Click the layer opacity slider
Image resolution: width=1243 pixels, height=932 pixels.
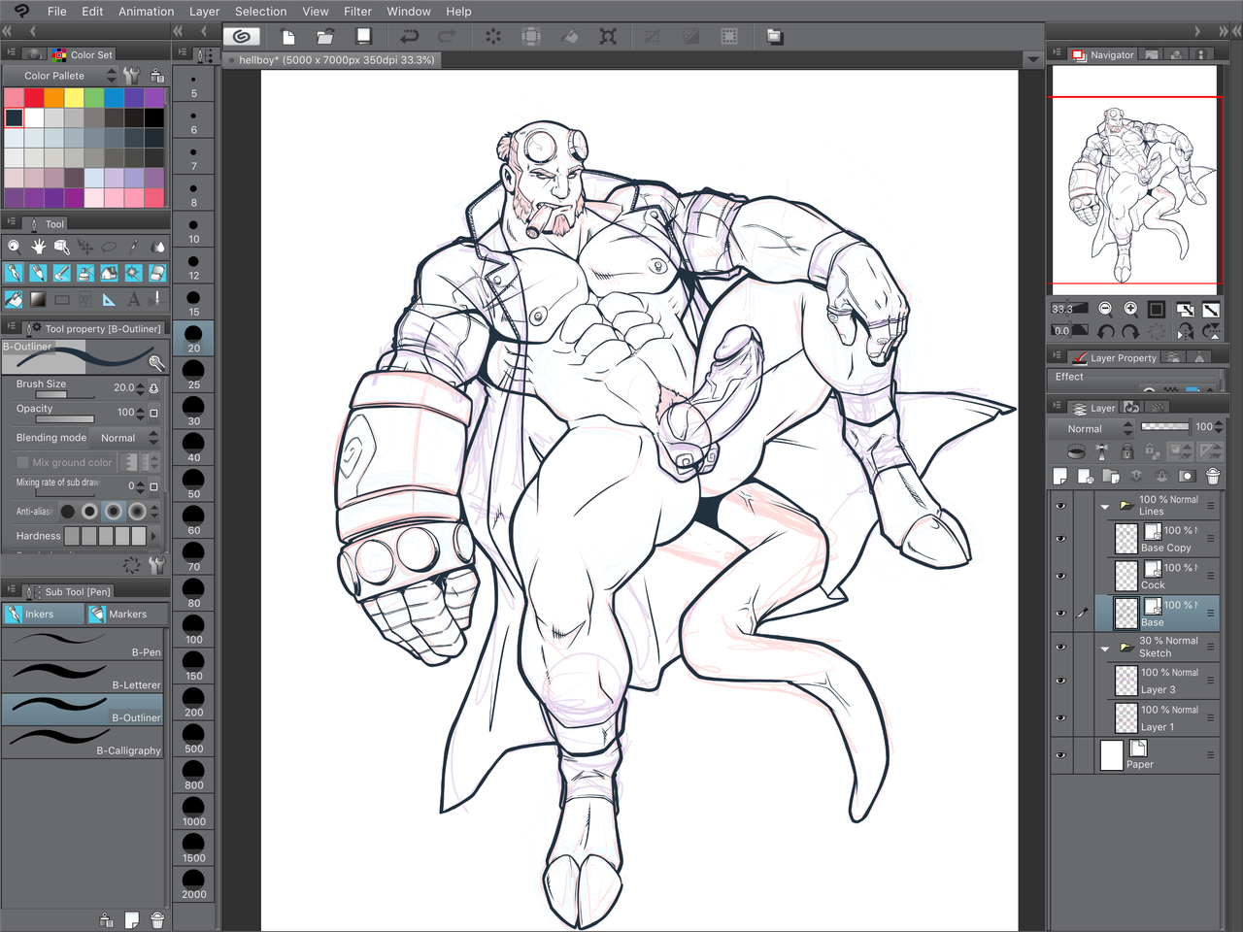coord(1164,427)
